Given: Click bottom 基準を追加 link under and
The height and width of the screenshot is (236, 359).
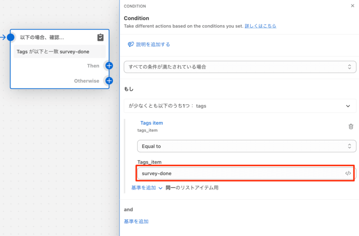Looking at the screenshot, I should click(136, 221).
